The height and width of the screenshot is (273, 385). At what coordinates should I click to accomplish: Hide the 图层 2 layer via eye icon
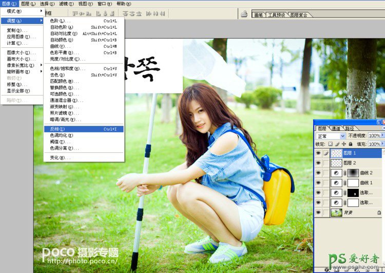click(318, 163)
